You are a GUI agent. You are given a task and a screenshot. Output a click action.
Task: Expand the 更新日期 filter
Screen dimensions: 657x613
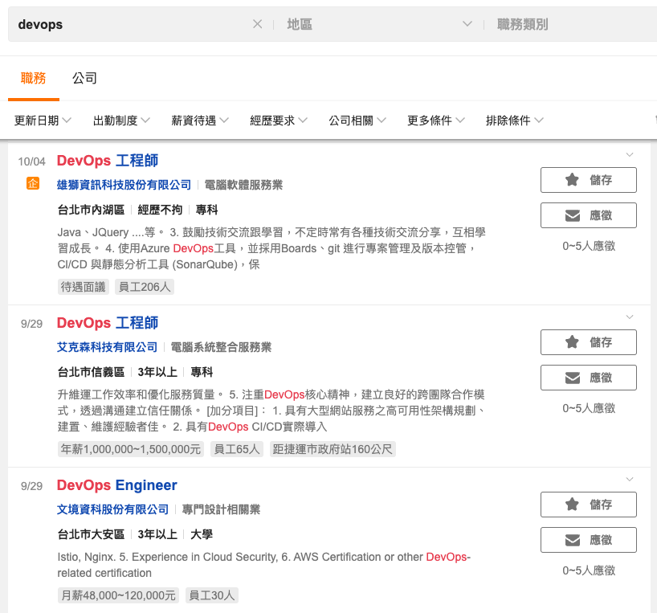pyautogui.click(x=43, y=121)
